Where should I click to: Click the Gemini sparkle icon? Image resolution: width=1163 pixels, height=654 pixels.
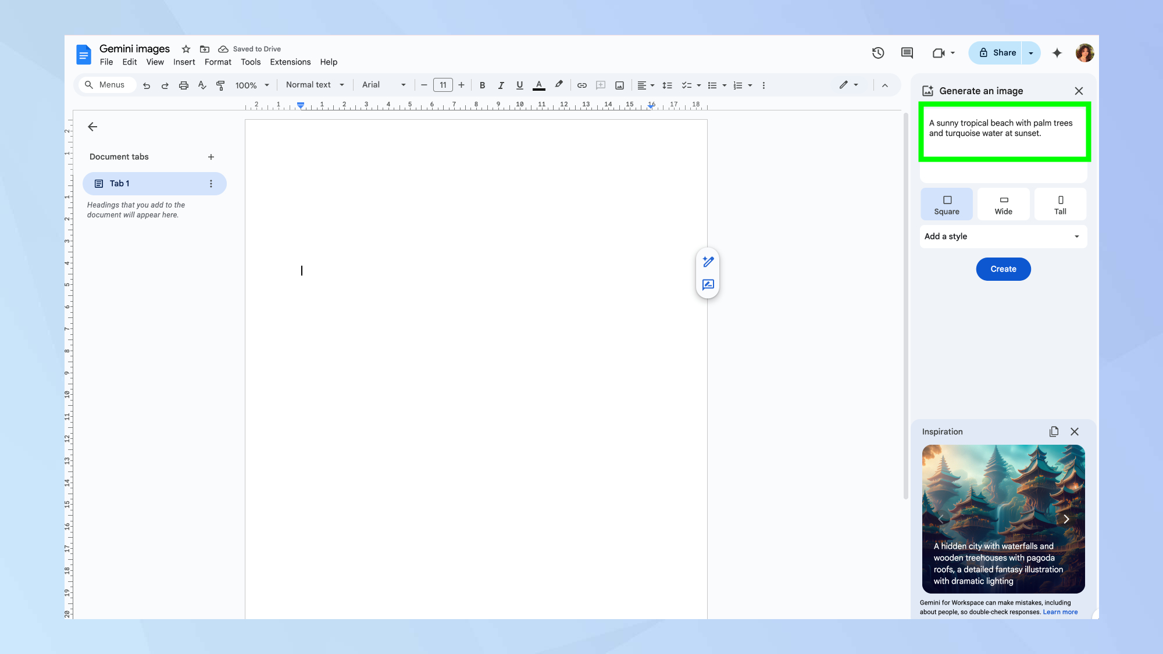point(1057,53)
